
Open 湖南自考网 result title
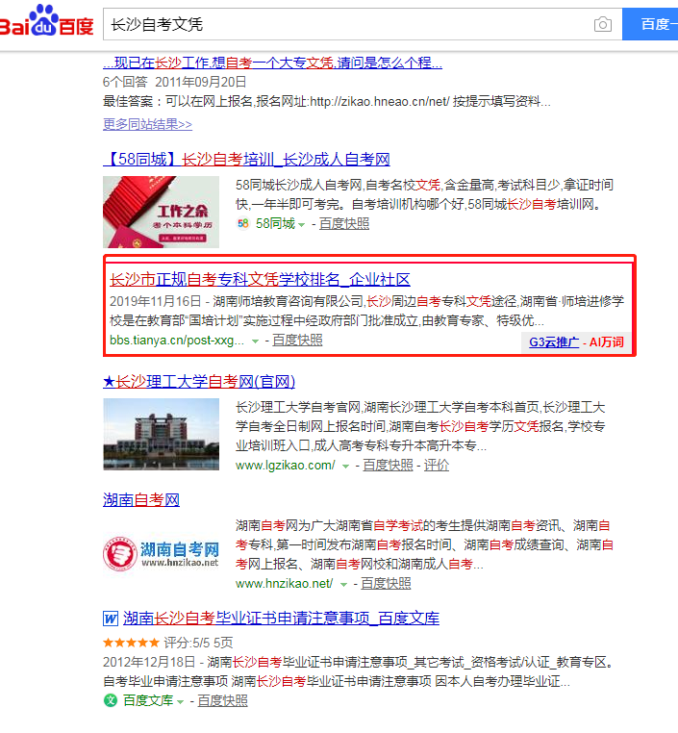[141, 500]
